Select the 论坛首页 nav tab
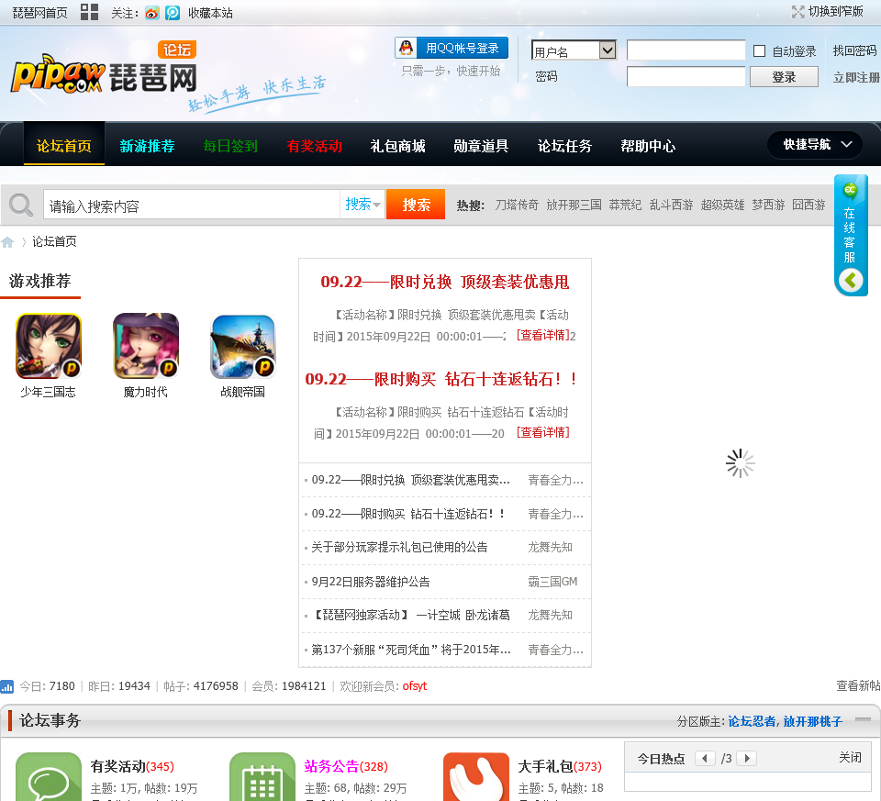The width and height of the screenshot is (881, 801). click(64, 146)
